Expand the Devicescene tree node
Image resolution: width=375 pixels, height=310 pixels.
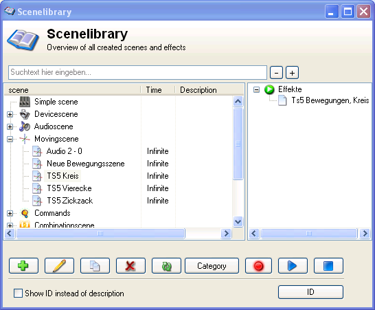10,114
